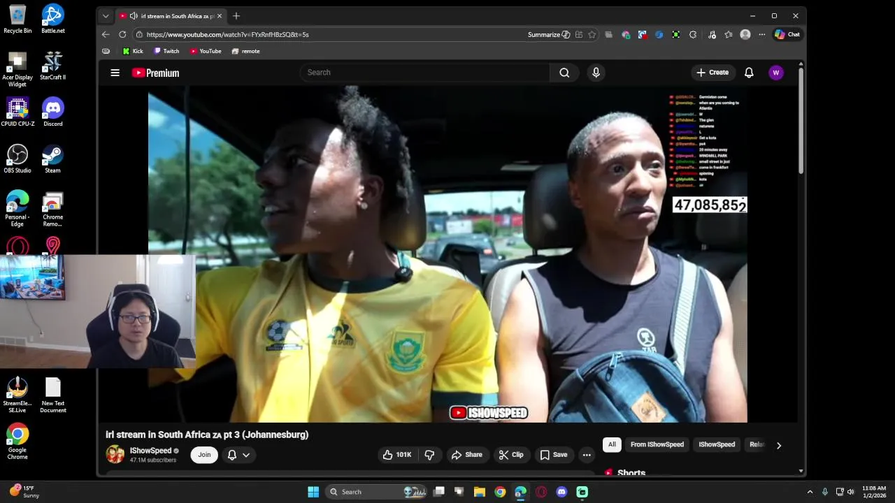Toggle notification bell next to Join
Viewport: 895px width, 503px height.
click(232, 455)
